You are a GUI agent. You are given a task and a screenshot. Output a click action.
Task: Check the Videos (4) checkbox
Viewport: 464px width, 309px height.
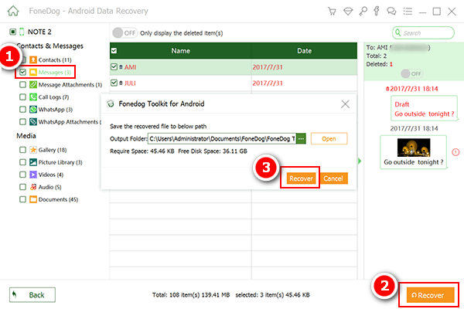click(22, 175)
